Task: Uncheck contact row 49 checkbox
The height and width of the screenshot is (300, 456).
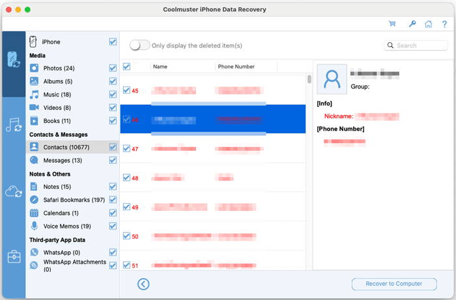Action: [x=126, y=206]
